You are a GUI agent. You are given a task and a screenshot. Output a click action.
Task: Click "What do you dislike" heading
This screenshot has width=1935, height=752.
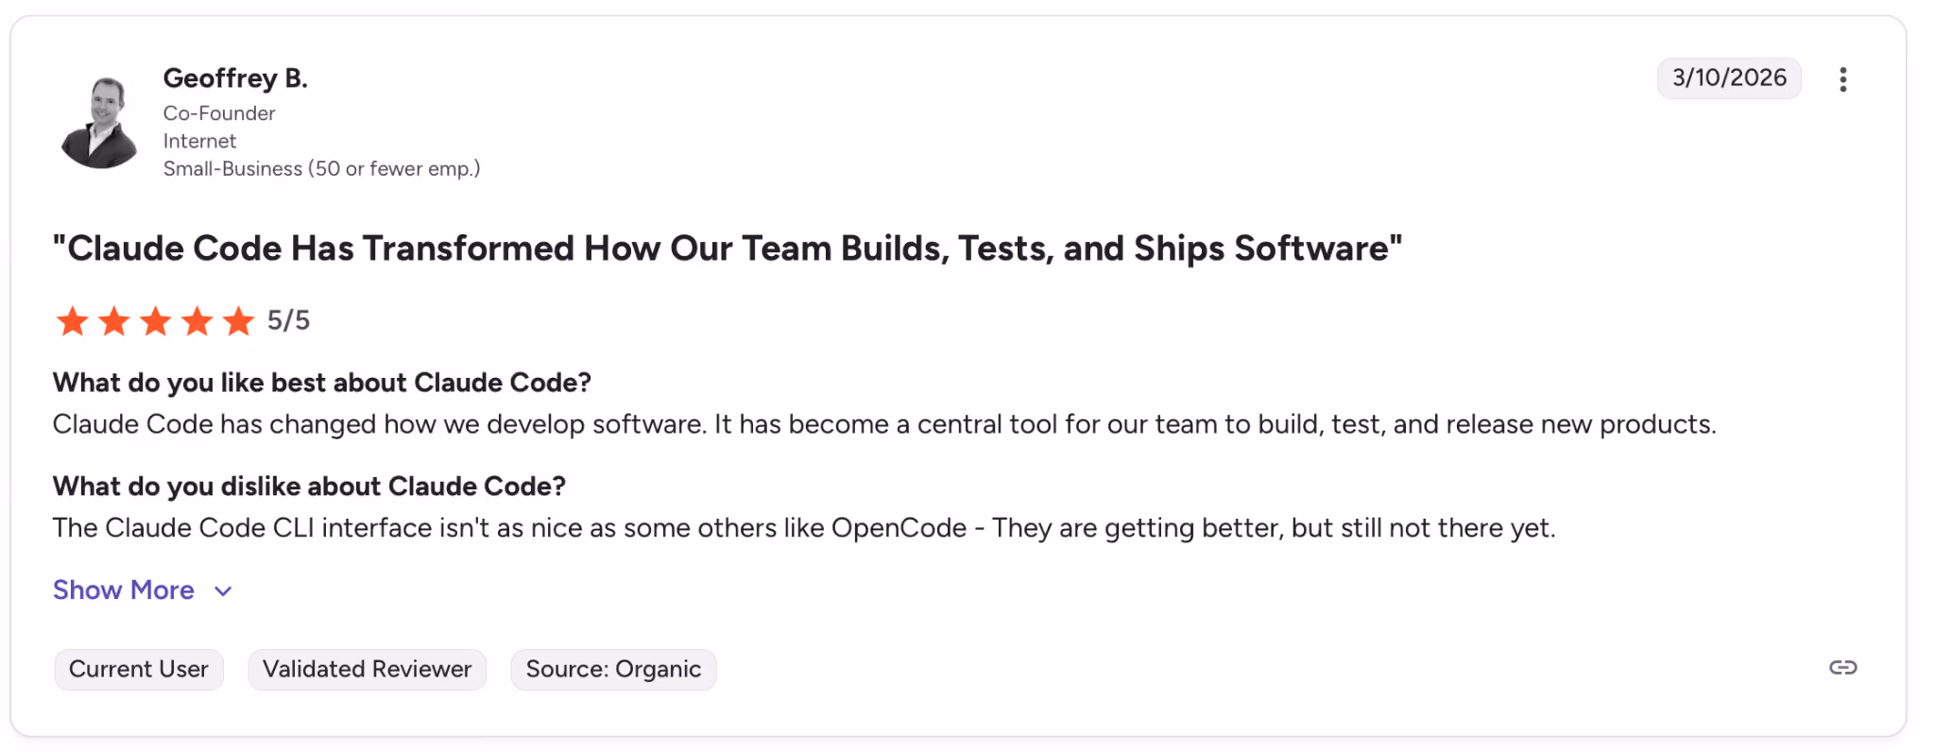pos(309,487)
